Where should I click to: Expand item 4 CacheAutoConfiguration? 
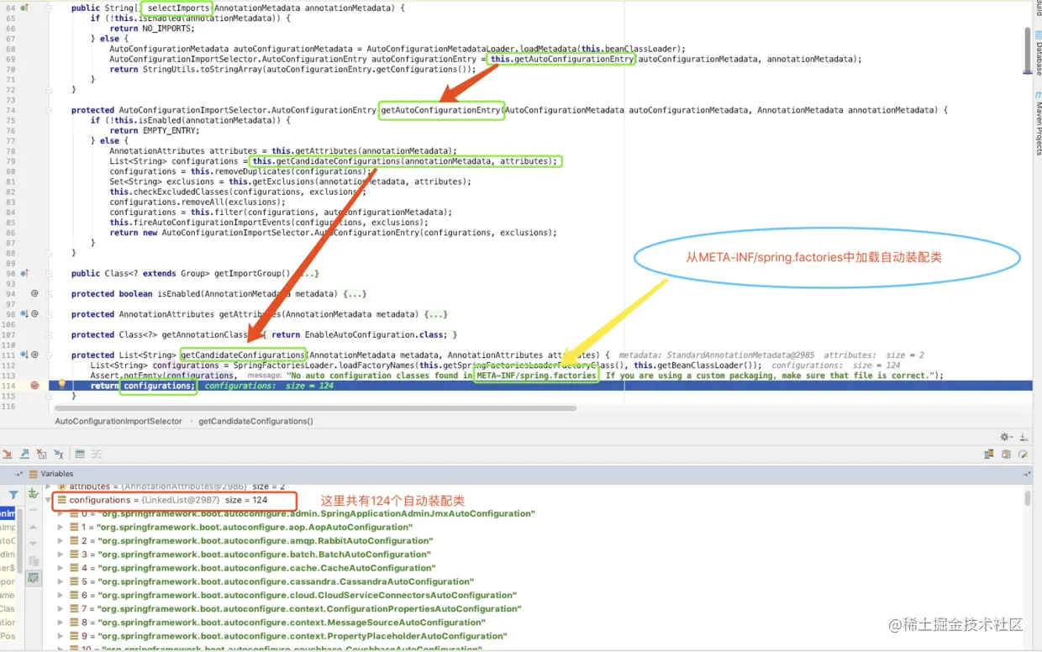point(61,568)
